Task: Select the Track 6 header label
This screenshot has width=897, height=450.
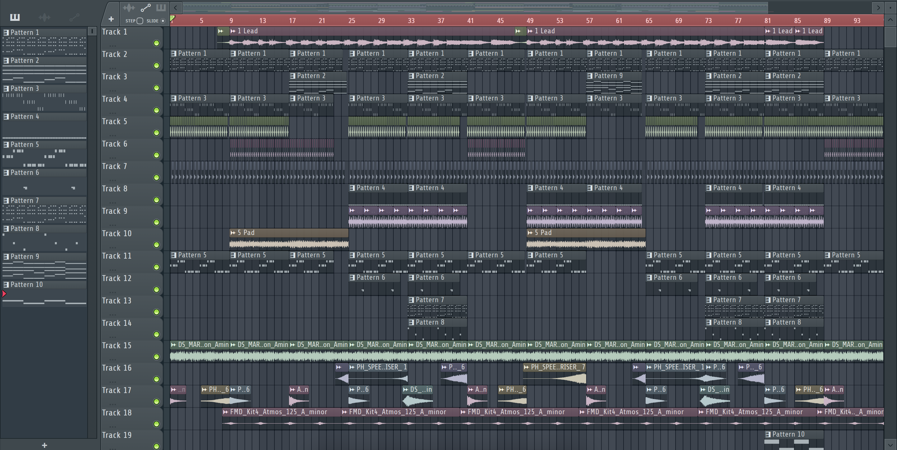Action: tap(115, 144)
